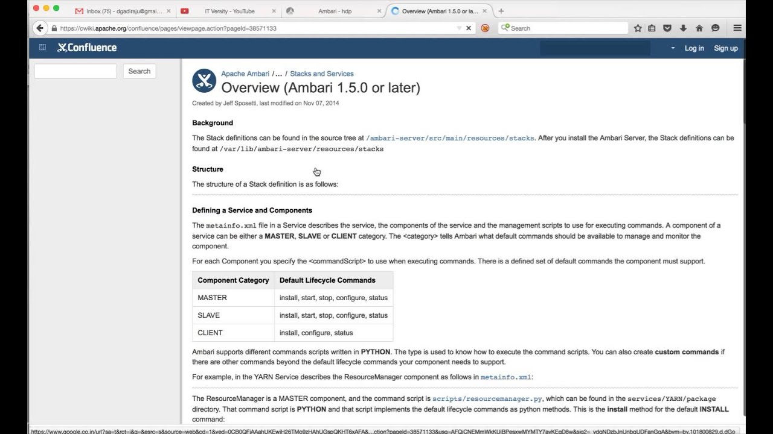Close the IT Versity YouTube tab
This screenshot has height=434, width=773.
(x=274, y=11)
